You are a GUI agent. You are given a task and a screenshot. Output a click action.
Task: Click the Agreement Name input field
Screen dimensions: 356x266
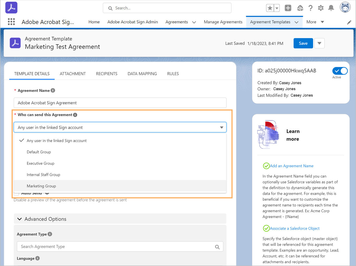click(x=120, y=103)
